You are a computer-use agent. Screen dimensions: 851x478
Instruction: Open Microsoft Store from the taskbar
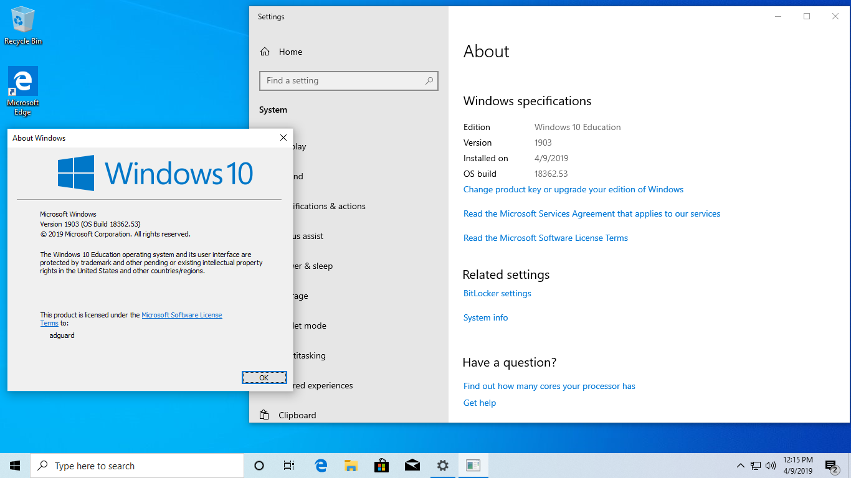(381, 466)
